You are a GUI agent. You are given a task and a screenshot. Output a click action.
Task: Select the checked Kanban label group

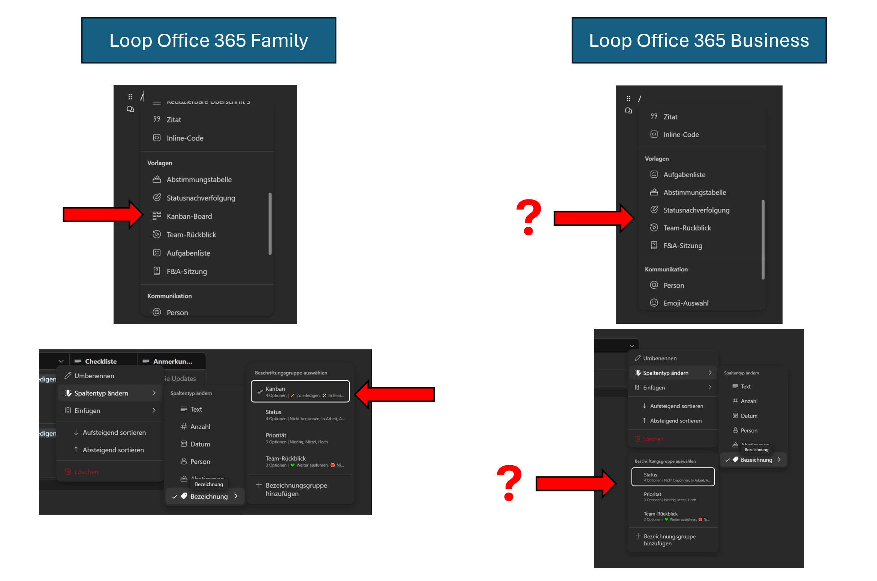[300, 391]
